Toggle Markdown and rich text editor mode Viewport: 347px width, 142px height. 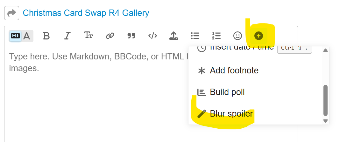20,36
